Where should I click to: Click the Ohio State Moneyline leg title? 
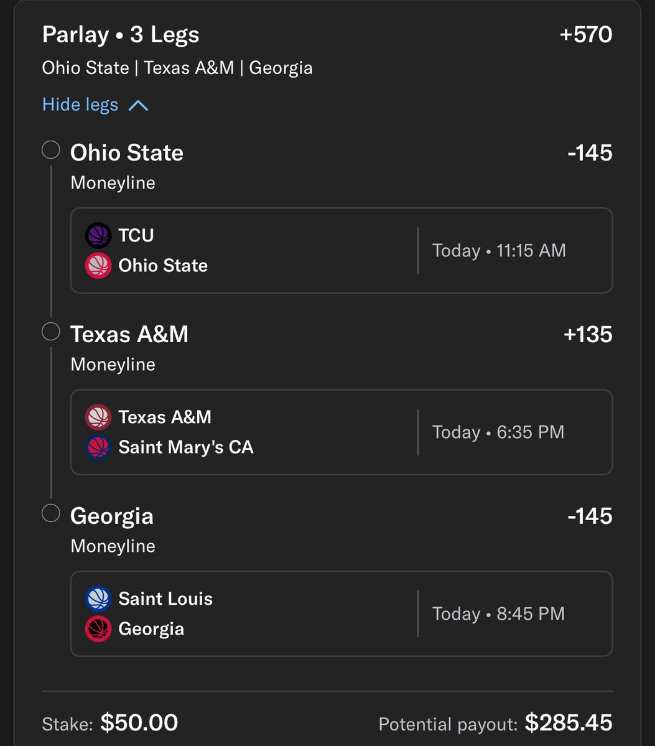127,153
